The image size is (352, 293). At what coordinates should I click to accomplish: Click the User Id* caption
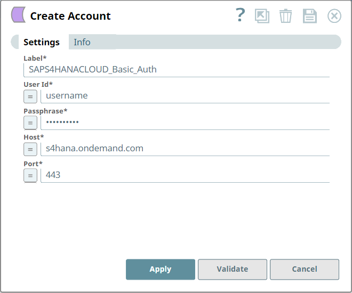pos(38,85)
